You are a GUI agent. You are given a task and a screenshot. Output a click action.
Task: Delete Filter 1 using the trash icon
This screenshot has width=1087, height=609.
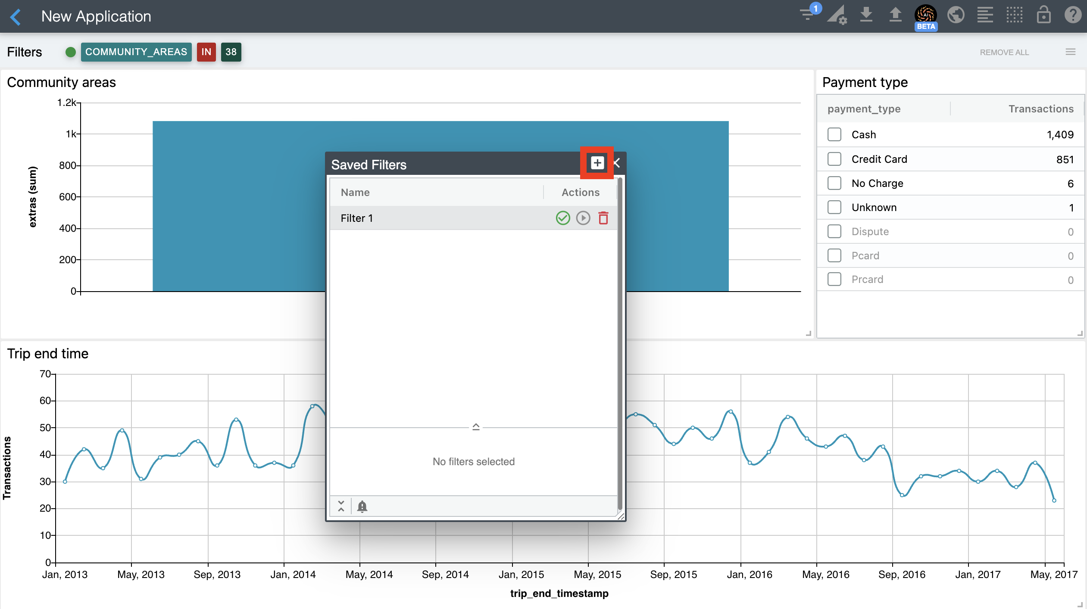coord(603,218)
